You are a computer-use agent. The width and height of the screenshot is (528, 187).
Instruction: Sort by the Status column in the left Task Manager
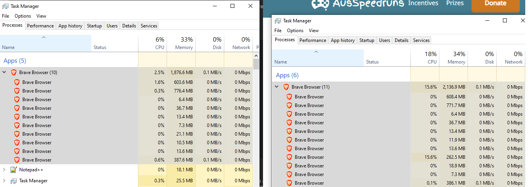(114, 44)
